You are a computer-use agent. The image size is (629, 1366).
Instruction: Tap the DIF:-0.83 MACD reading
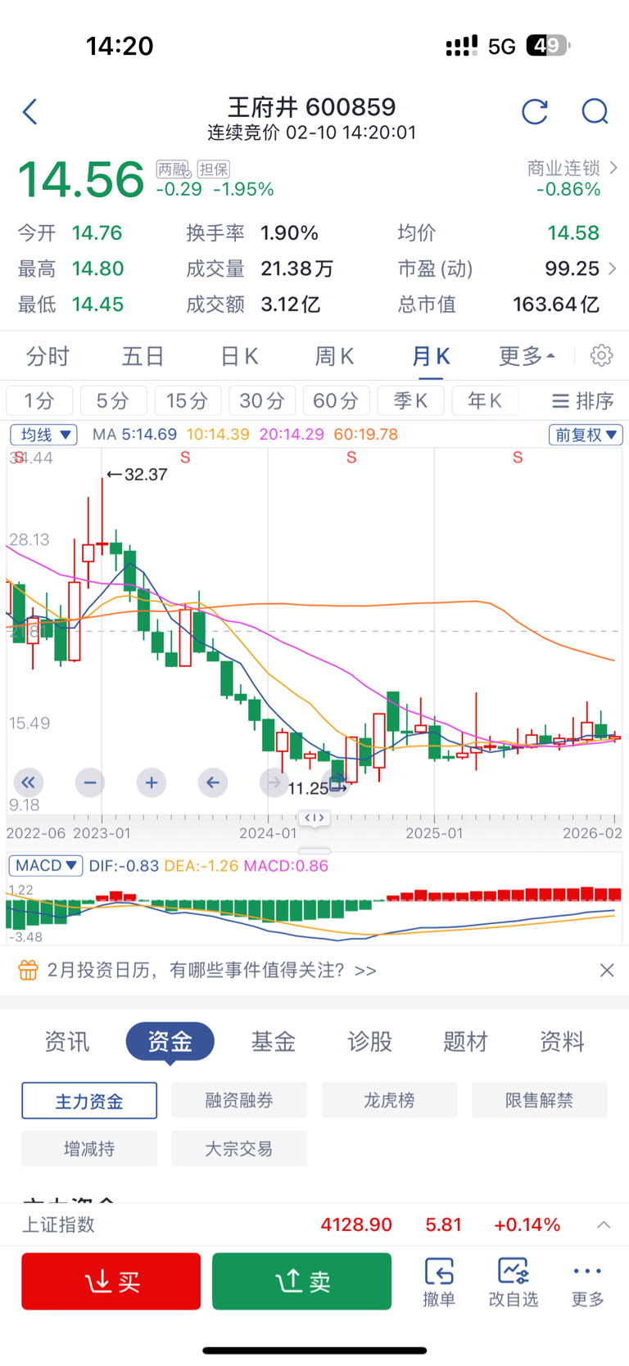click(x=124, y=866)
